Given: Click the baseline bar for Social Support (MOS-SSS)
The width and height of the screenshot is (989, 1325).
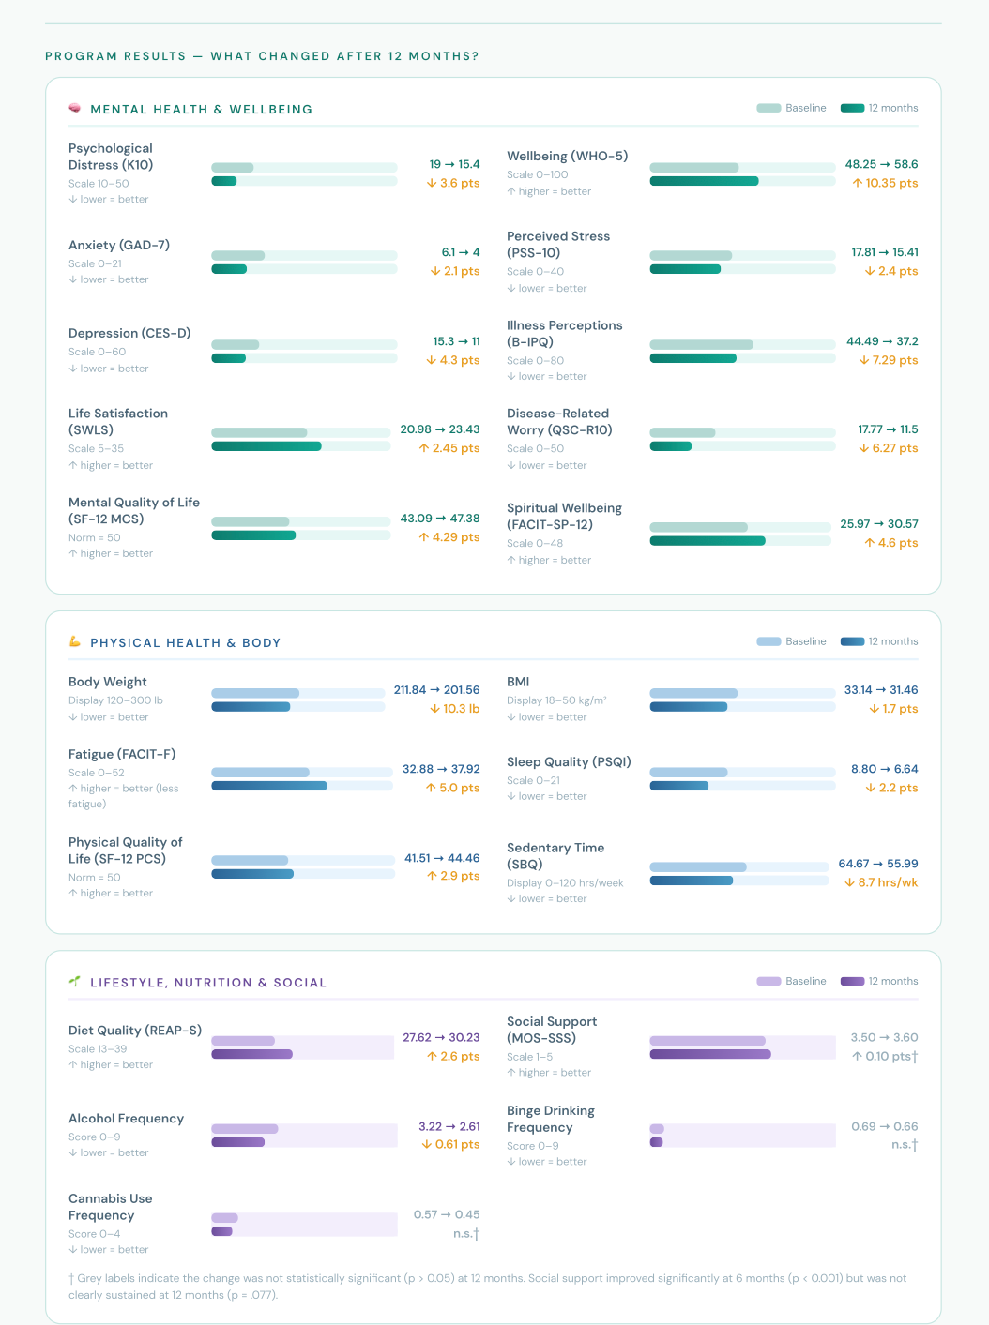Looking at the screenshot, I should pos(708,1041).
